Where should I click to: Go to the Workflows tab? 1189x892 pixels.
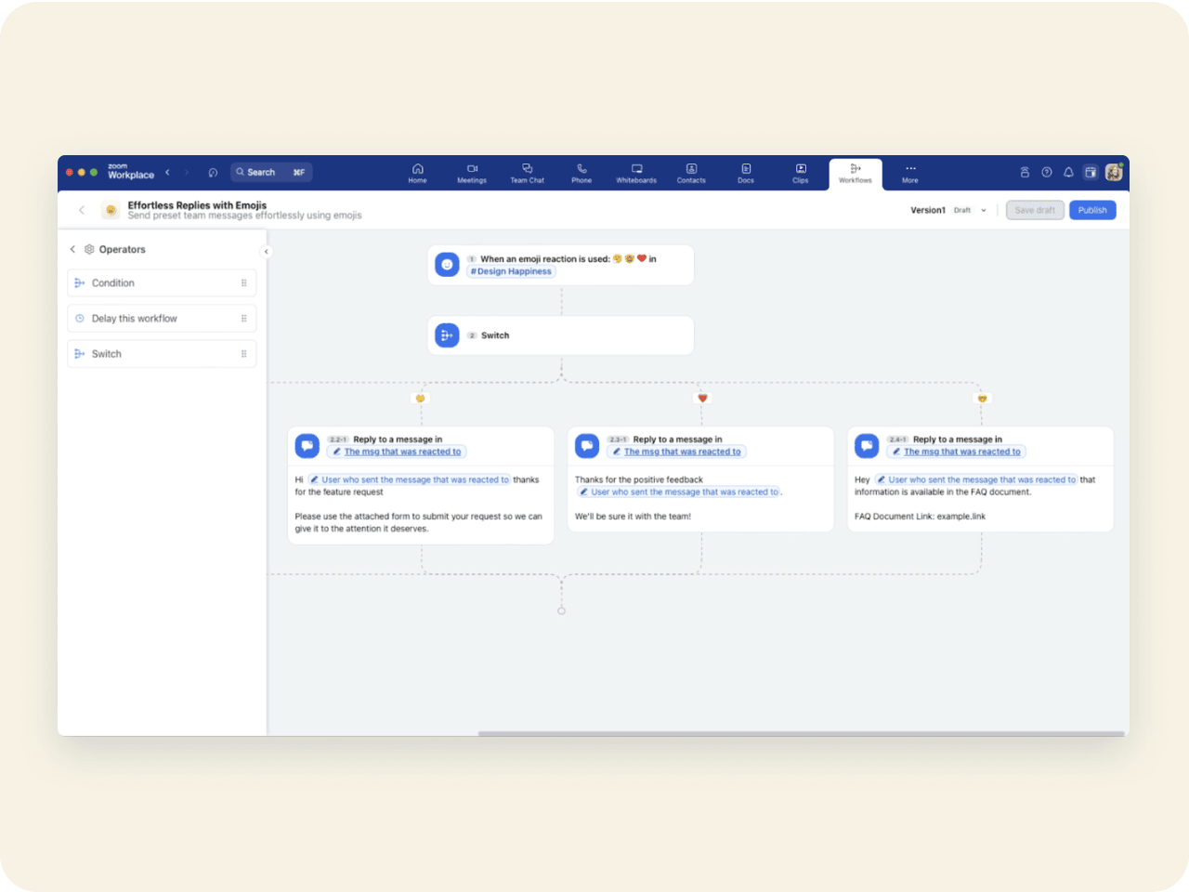pos(855,173)
